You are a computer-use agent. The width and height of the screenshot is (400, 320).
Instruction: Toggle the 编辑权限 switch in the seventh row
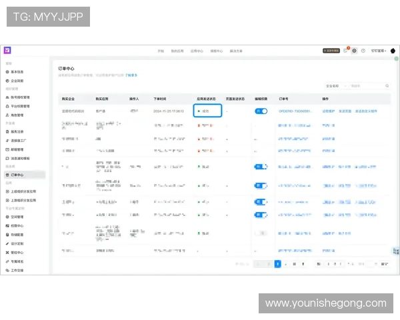(x=261, y=202)
